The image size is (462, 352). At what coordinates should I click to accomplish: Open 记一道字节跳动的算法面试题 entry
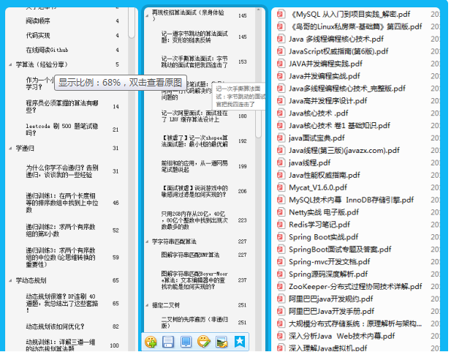[x=194, y=37]
